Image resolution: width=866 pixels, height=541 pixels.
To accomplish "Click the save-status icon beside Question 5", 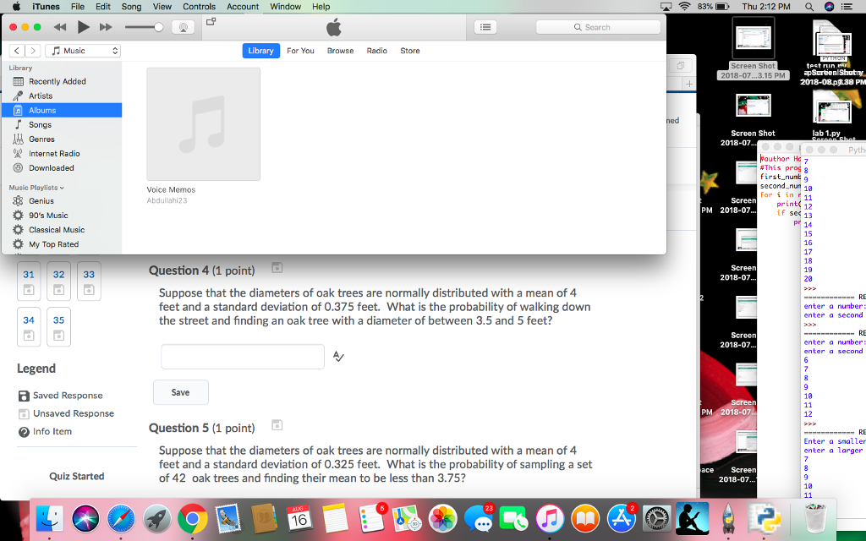I will 277,425.
